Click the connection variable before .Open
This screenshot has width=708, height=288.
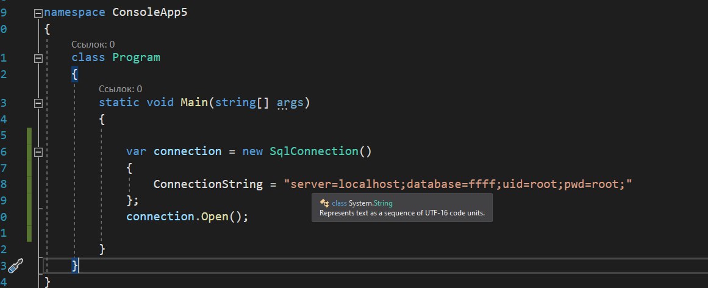(x=160, y=216)
